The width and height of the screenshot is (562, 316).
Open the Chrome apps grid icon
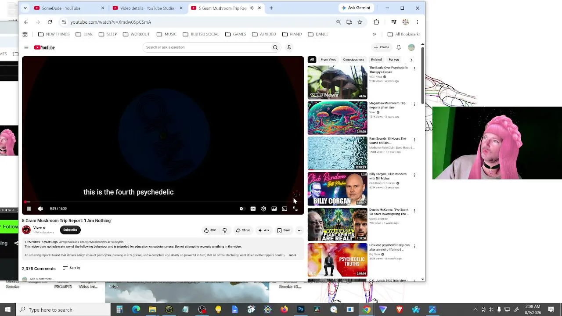tap(25, 34)
